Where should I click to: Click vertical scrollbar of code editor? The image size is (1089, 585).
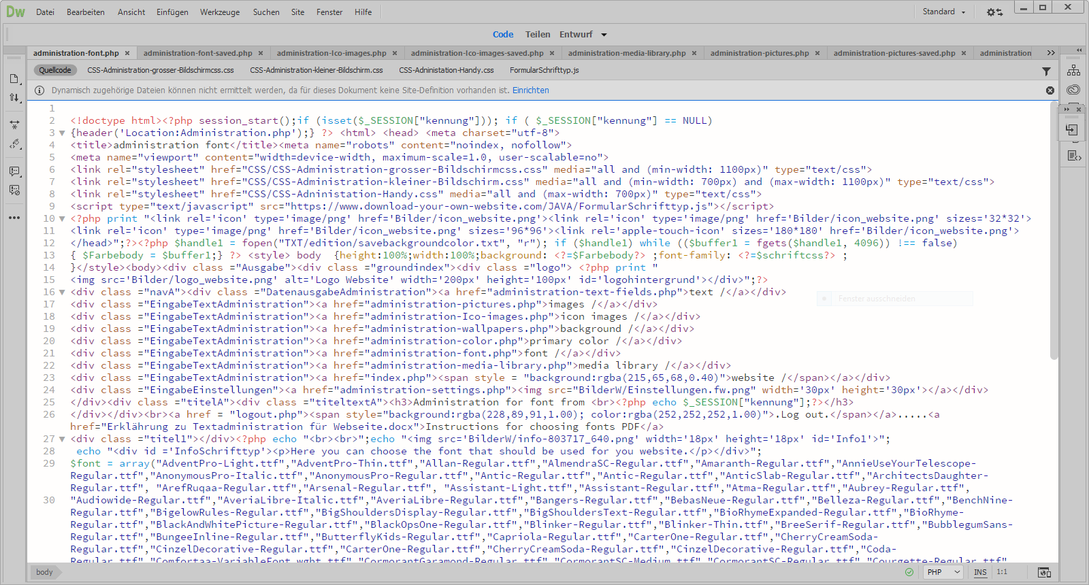(1054, 231)
